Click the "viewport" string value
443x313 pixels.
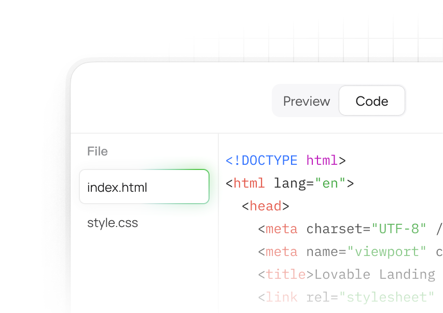[x=386, y=252]
